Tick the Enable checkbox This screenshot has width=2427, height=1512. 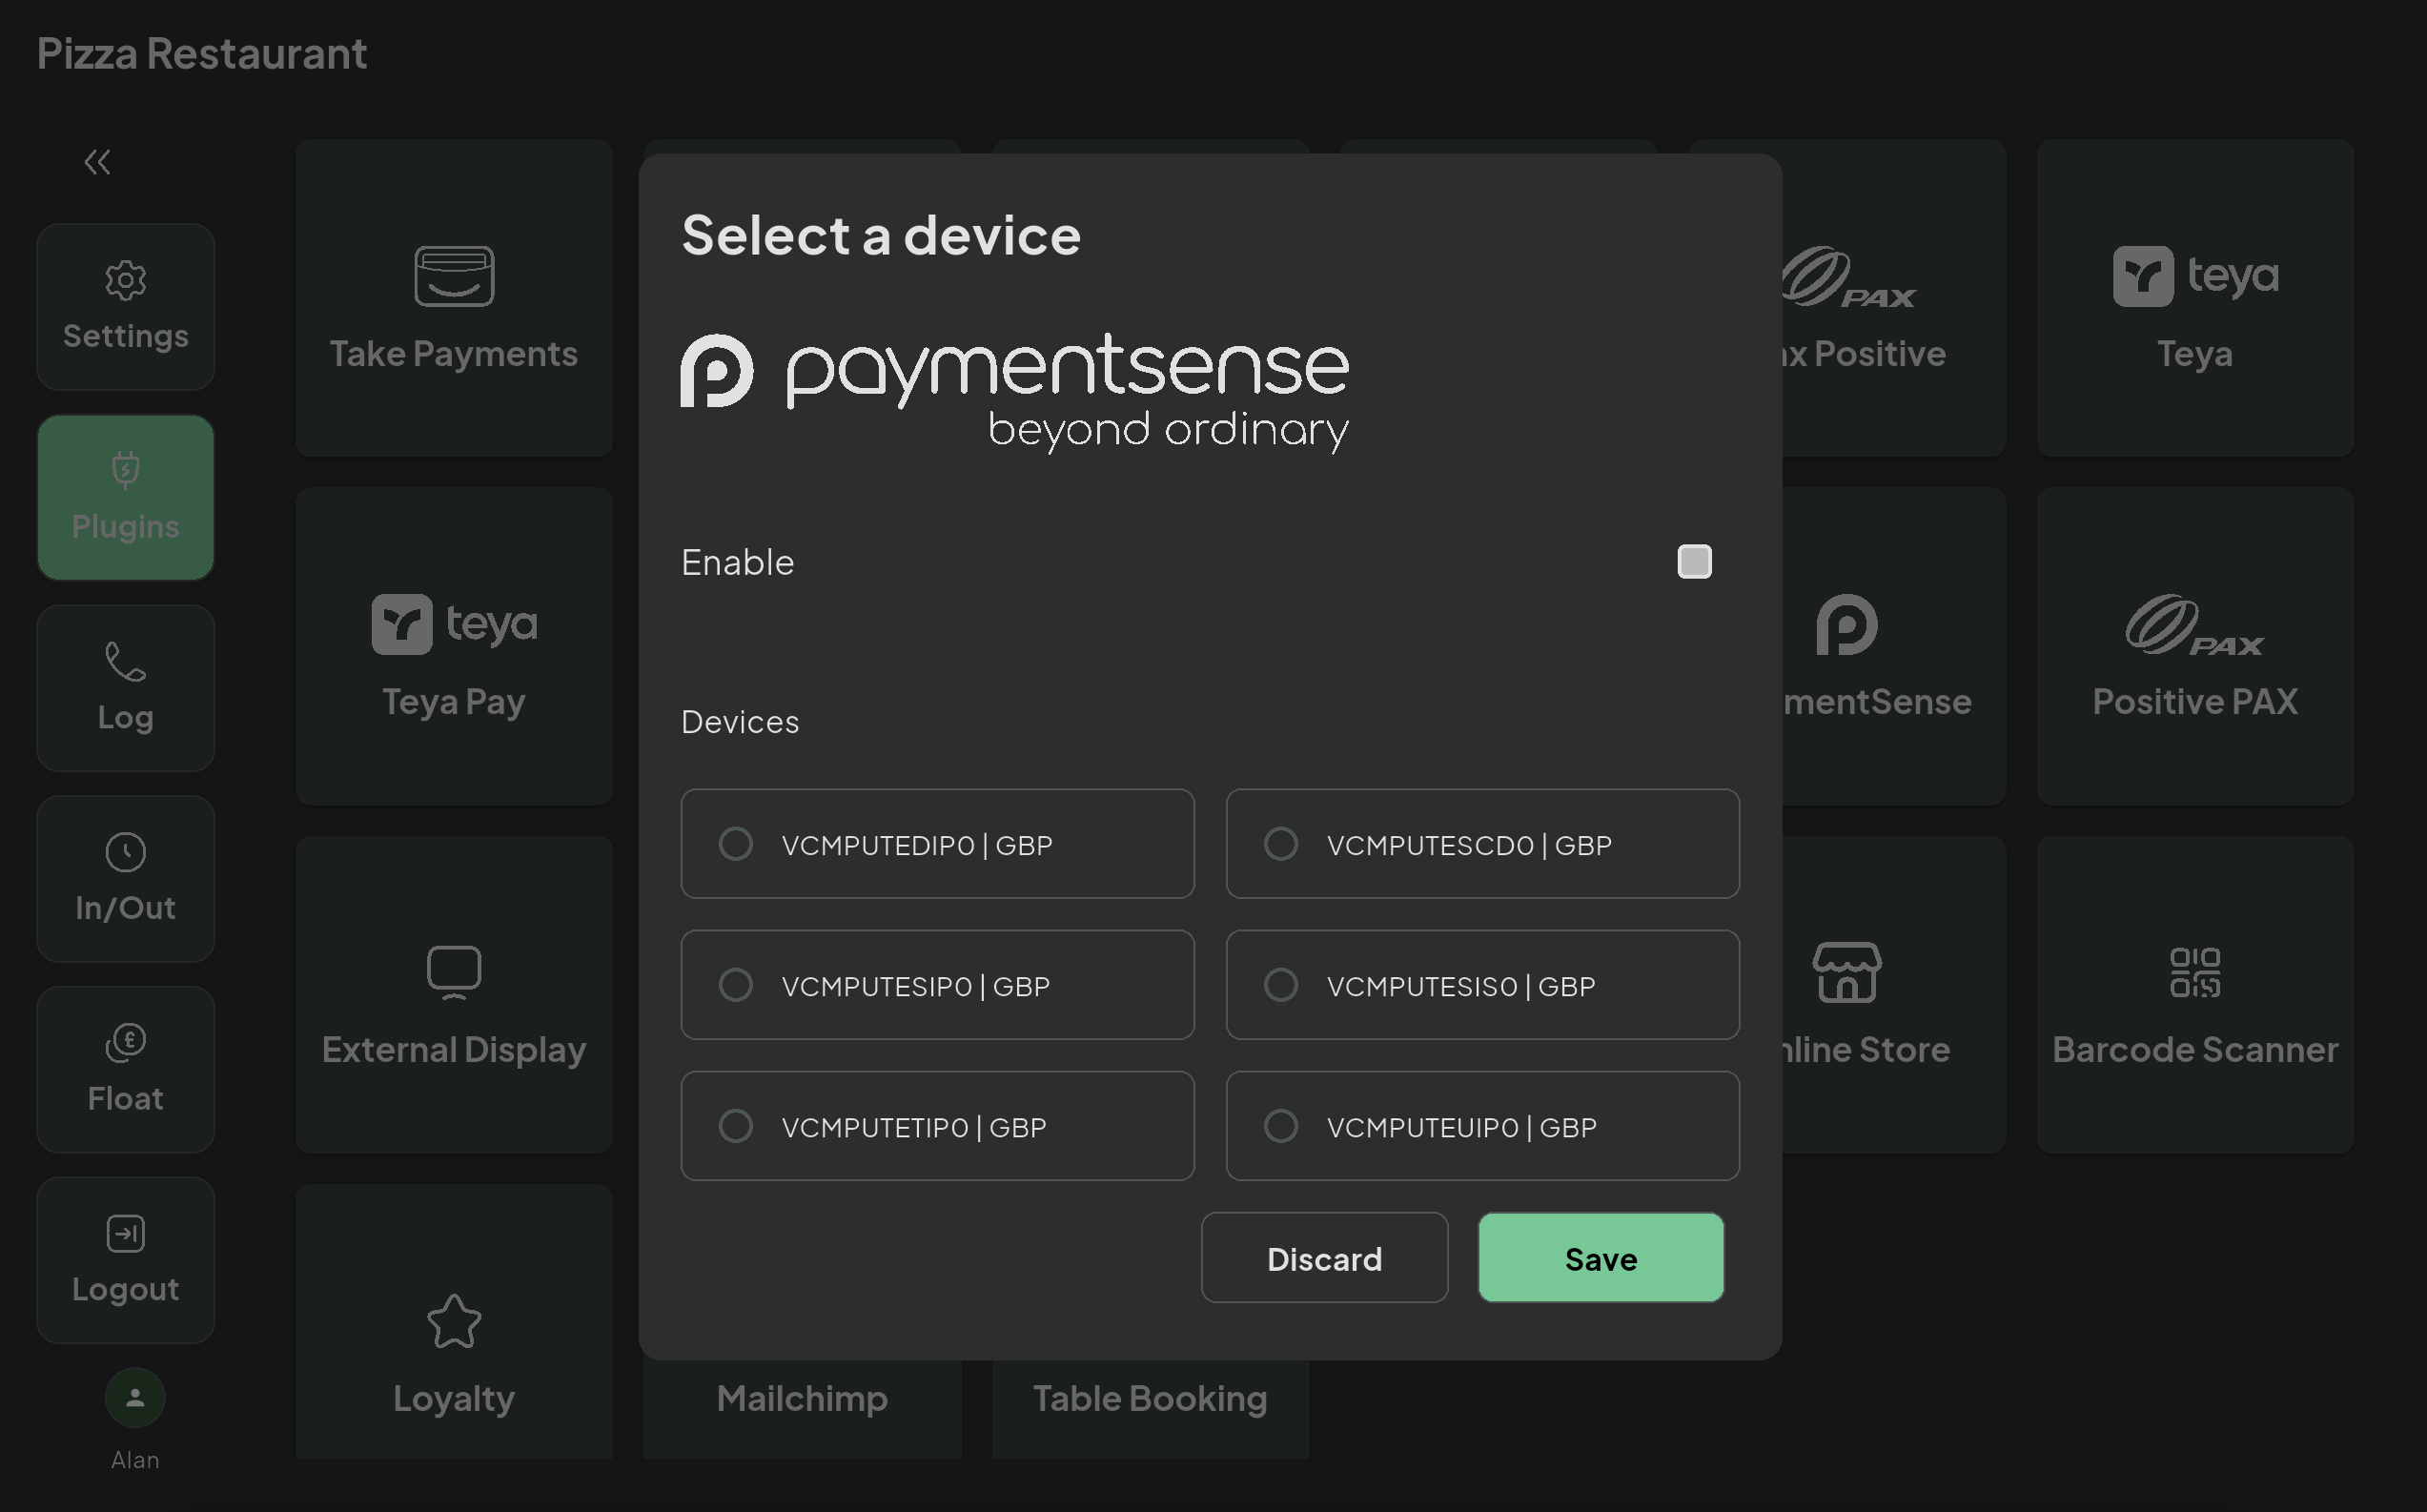click(1694, 561)
